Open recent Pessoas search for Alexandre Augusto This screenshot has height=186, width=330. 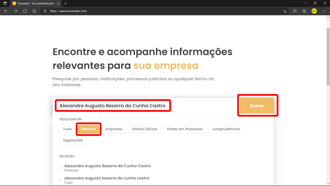pyautogui.click(x=107, y=168)
